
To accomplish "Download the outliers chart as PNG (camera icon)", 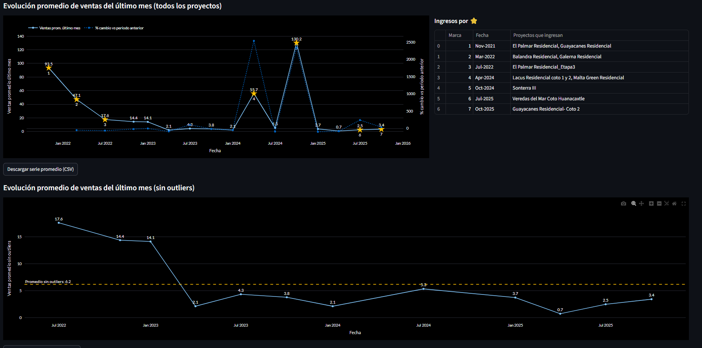I will pyautogui.click(x=623, y=204).
